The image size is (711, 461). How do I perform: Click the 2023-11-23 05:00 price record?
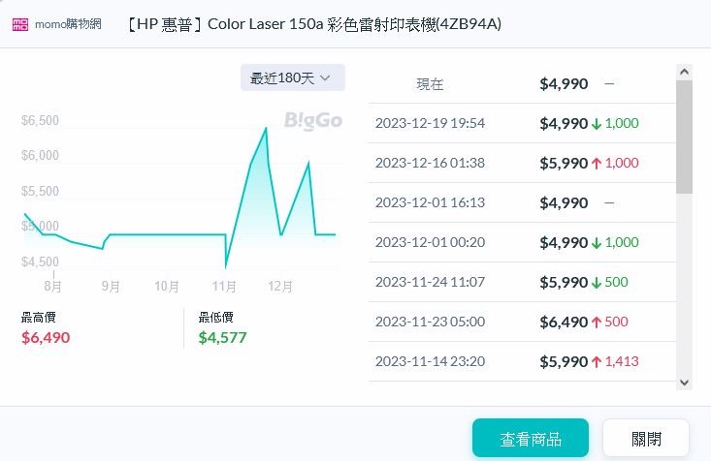click(x=522, y=322)
